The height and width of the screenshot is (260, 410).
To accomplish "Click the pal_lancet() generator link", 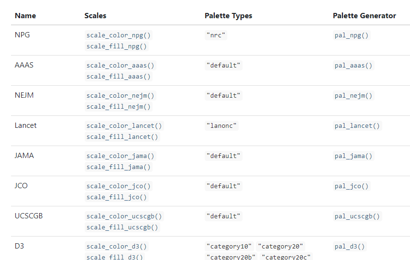I will coord(357,126).
